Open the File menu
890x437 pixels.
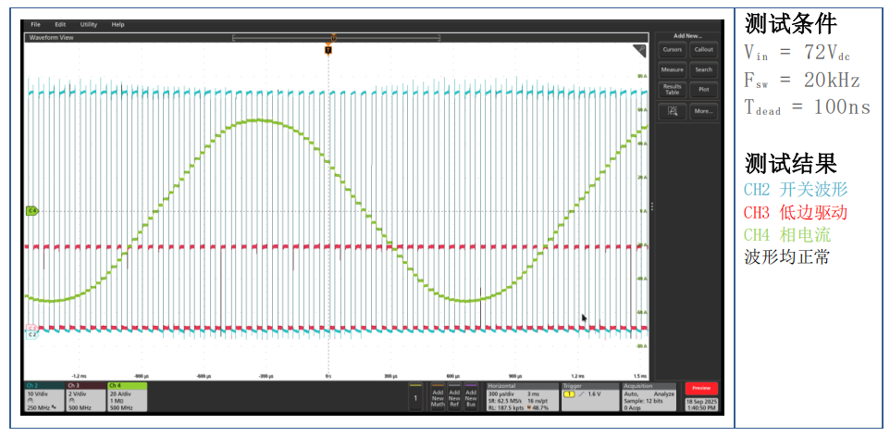tap(36, 24)
